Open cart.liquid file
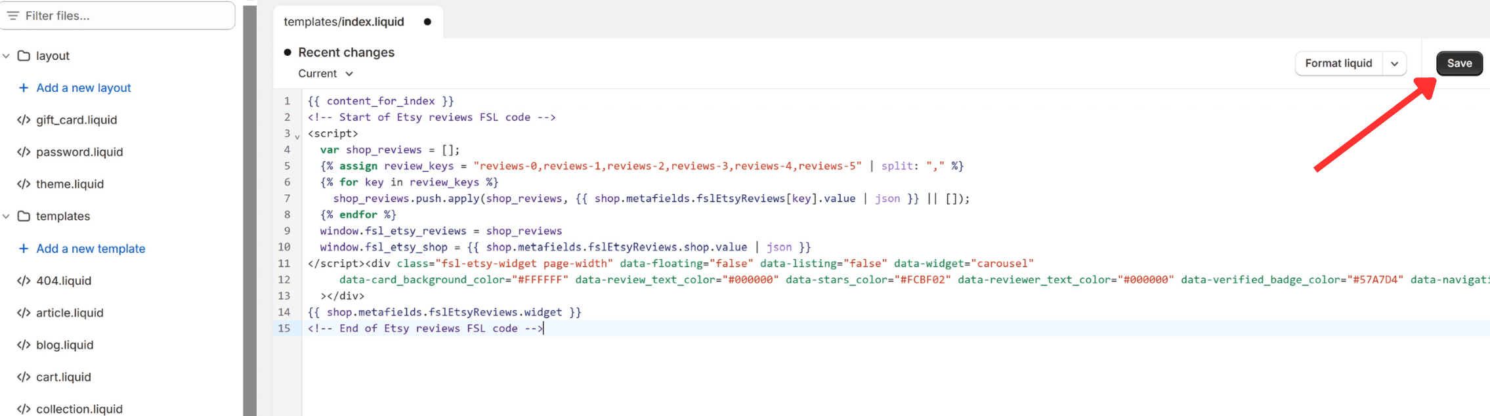 click(x=64, y=377)
